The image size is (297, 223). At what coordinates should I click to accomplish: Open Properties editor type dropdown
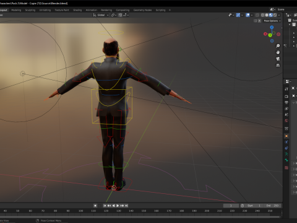tap(288, 82)
